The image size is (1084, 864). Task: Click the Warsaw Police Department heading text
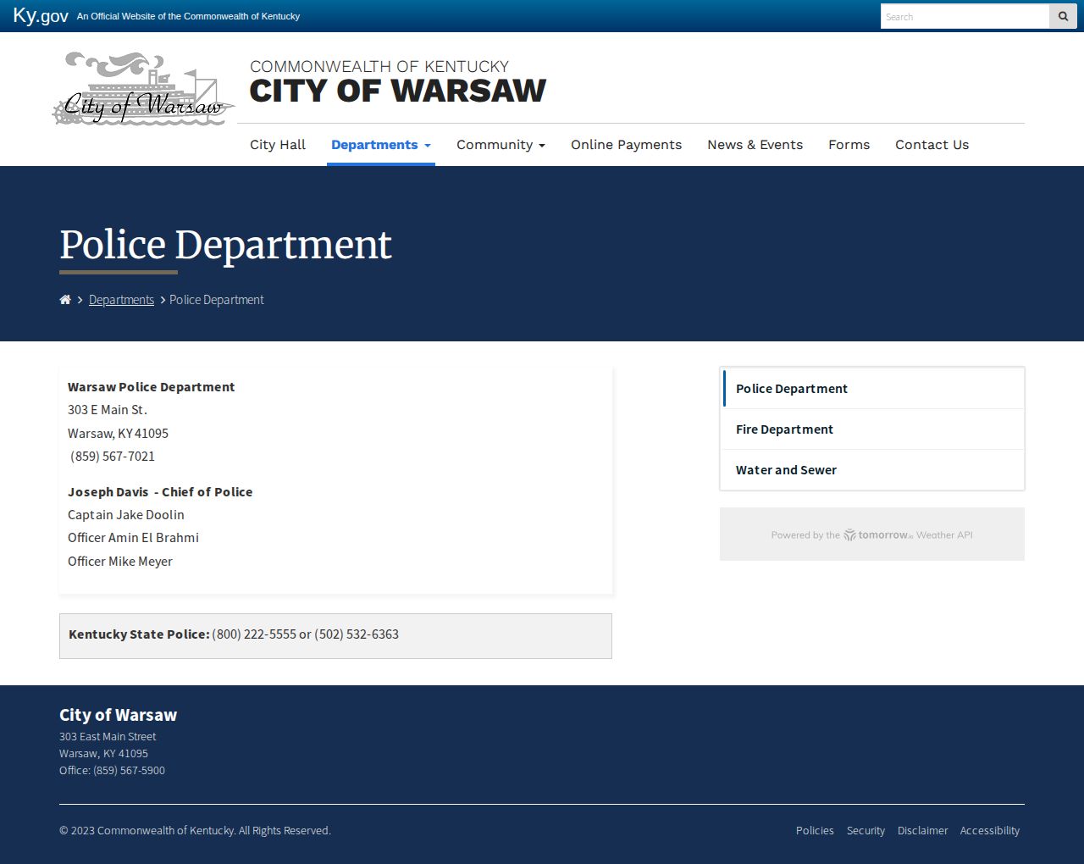(151, 387)
